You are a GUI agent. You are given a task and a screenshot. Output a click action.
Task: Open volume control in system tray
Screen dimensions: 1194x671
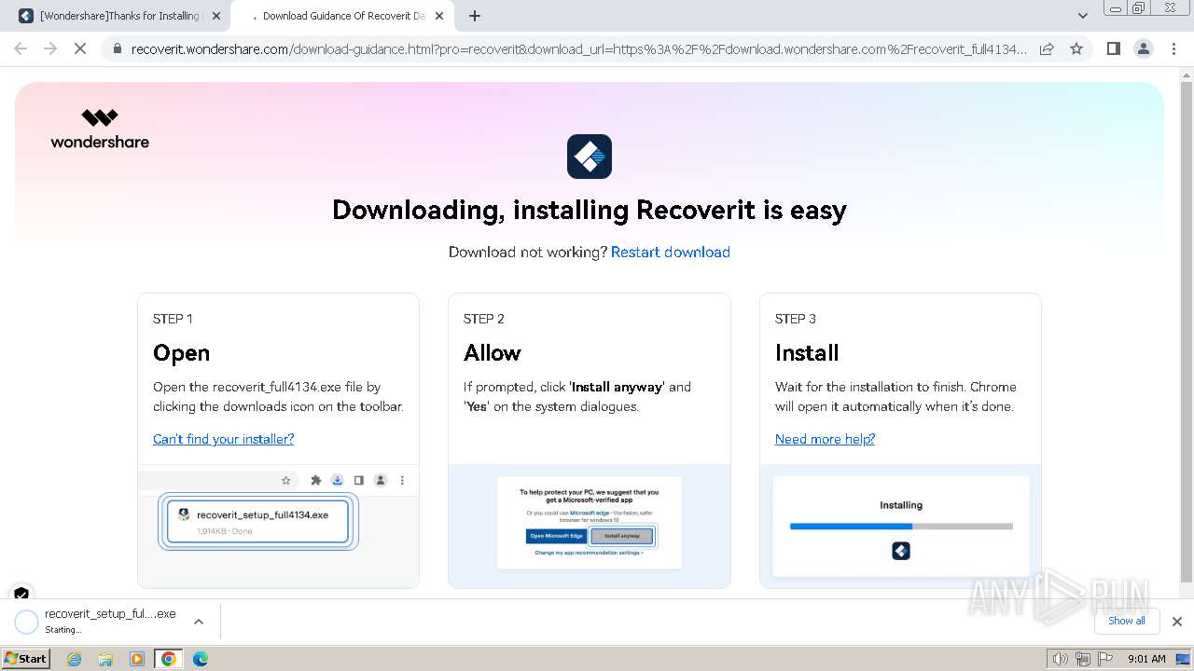[1060, 659]
